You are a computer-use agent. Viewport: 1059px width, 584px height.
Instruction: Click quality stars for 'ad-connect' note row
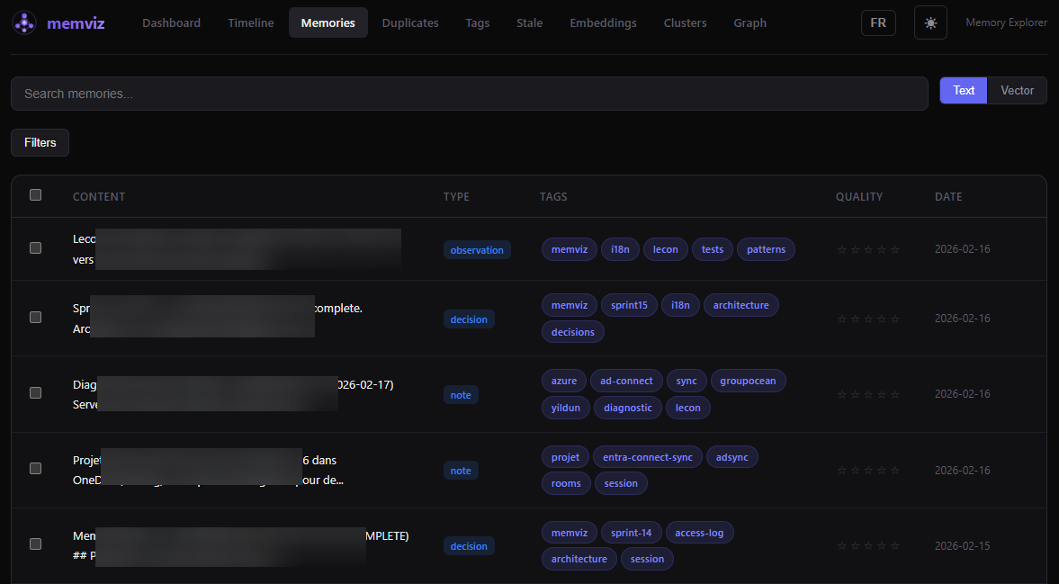pos(868,394)
